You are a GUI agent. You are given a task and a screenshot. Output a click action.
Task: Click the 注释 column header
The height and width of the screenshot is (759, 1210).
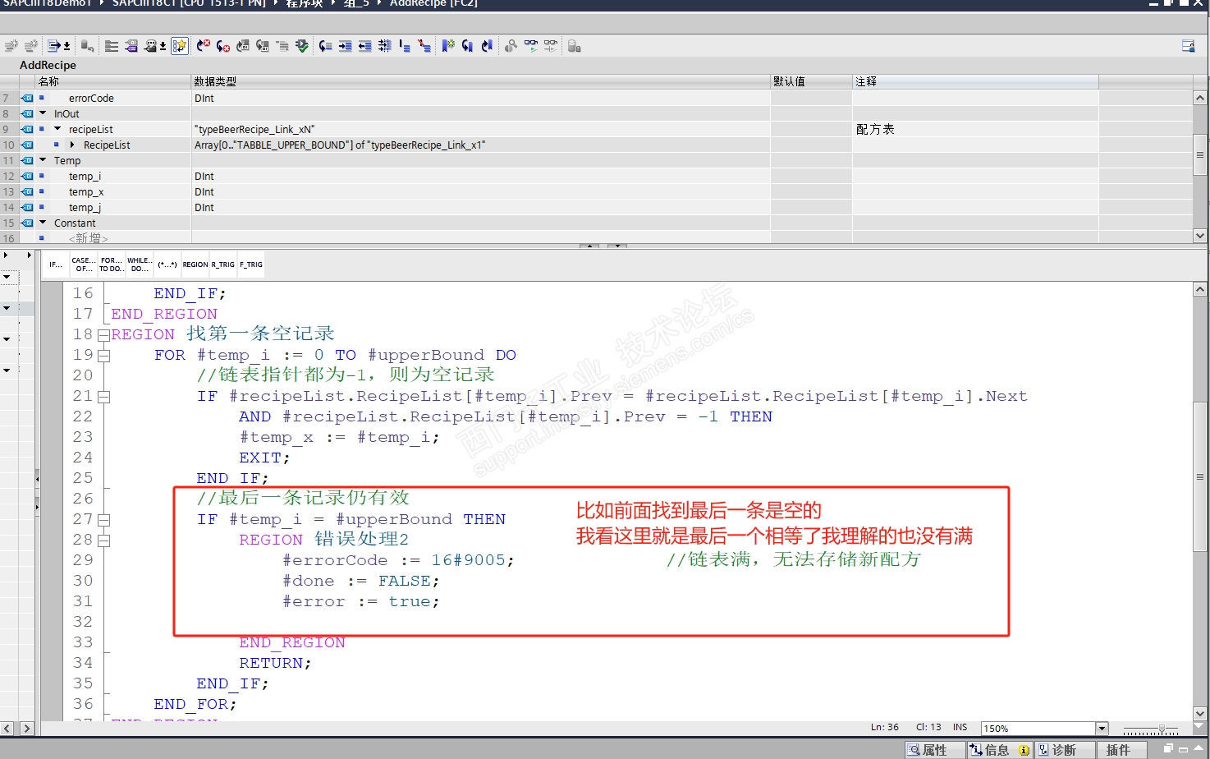[975, 81]
